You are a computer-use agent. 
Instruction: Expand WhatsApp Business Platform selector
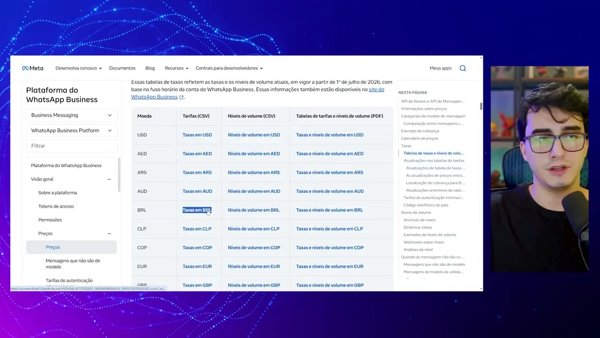pyautogui.click(x=72, y=131)
